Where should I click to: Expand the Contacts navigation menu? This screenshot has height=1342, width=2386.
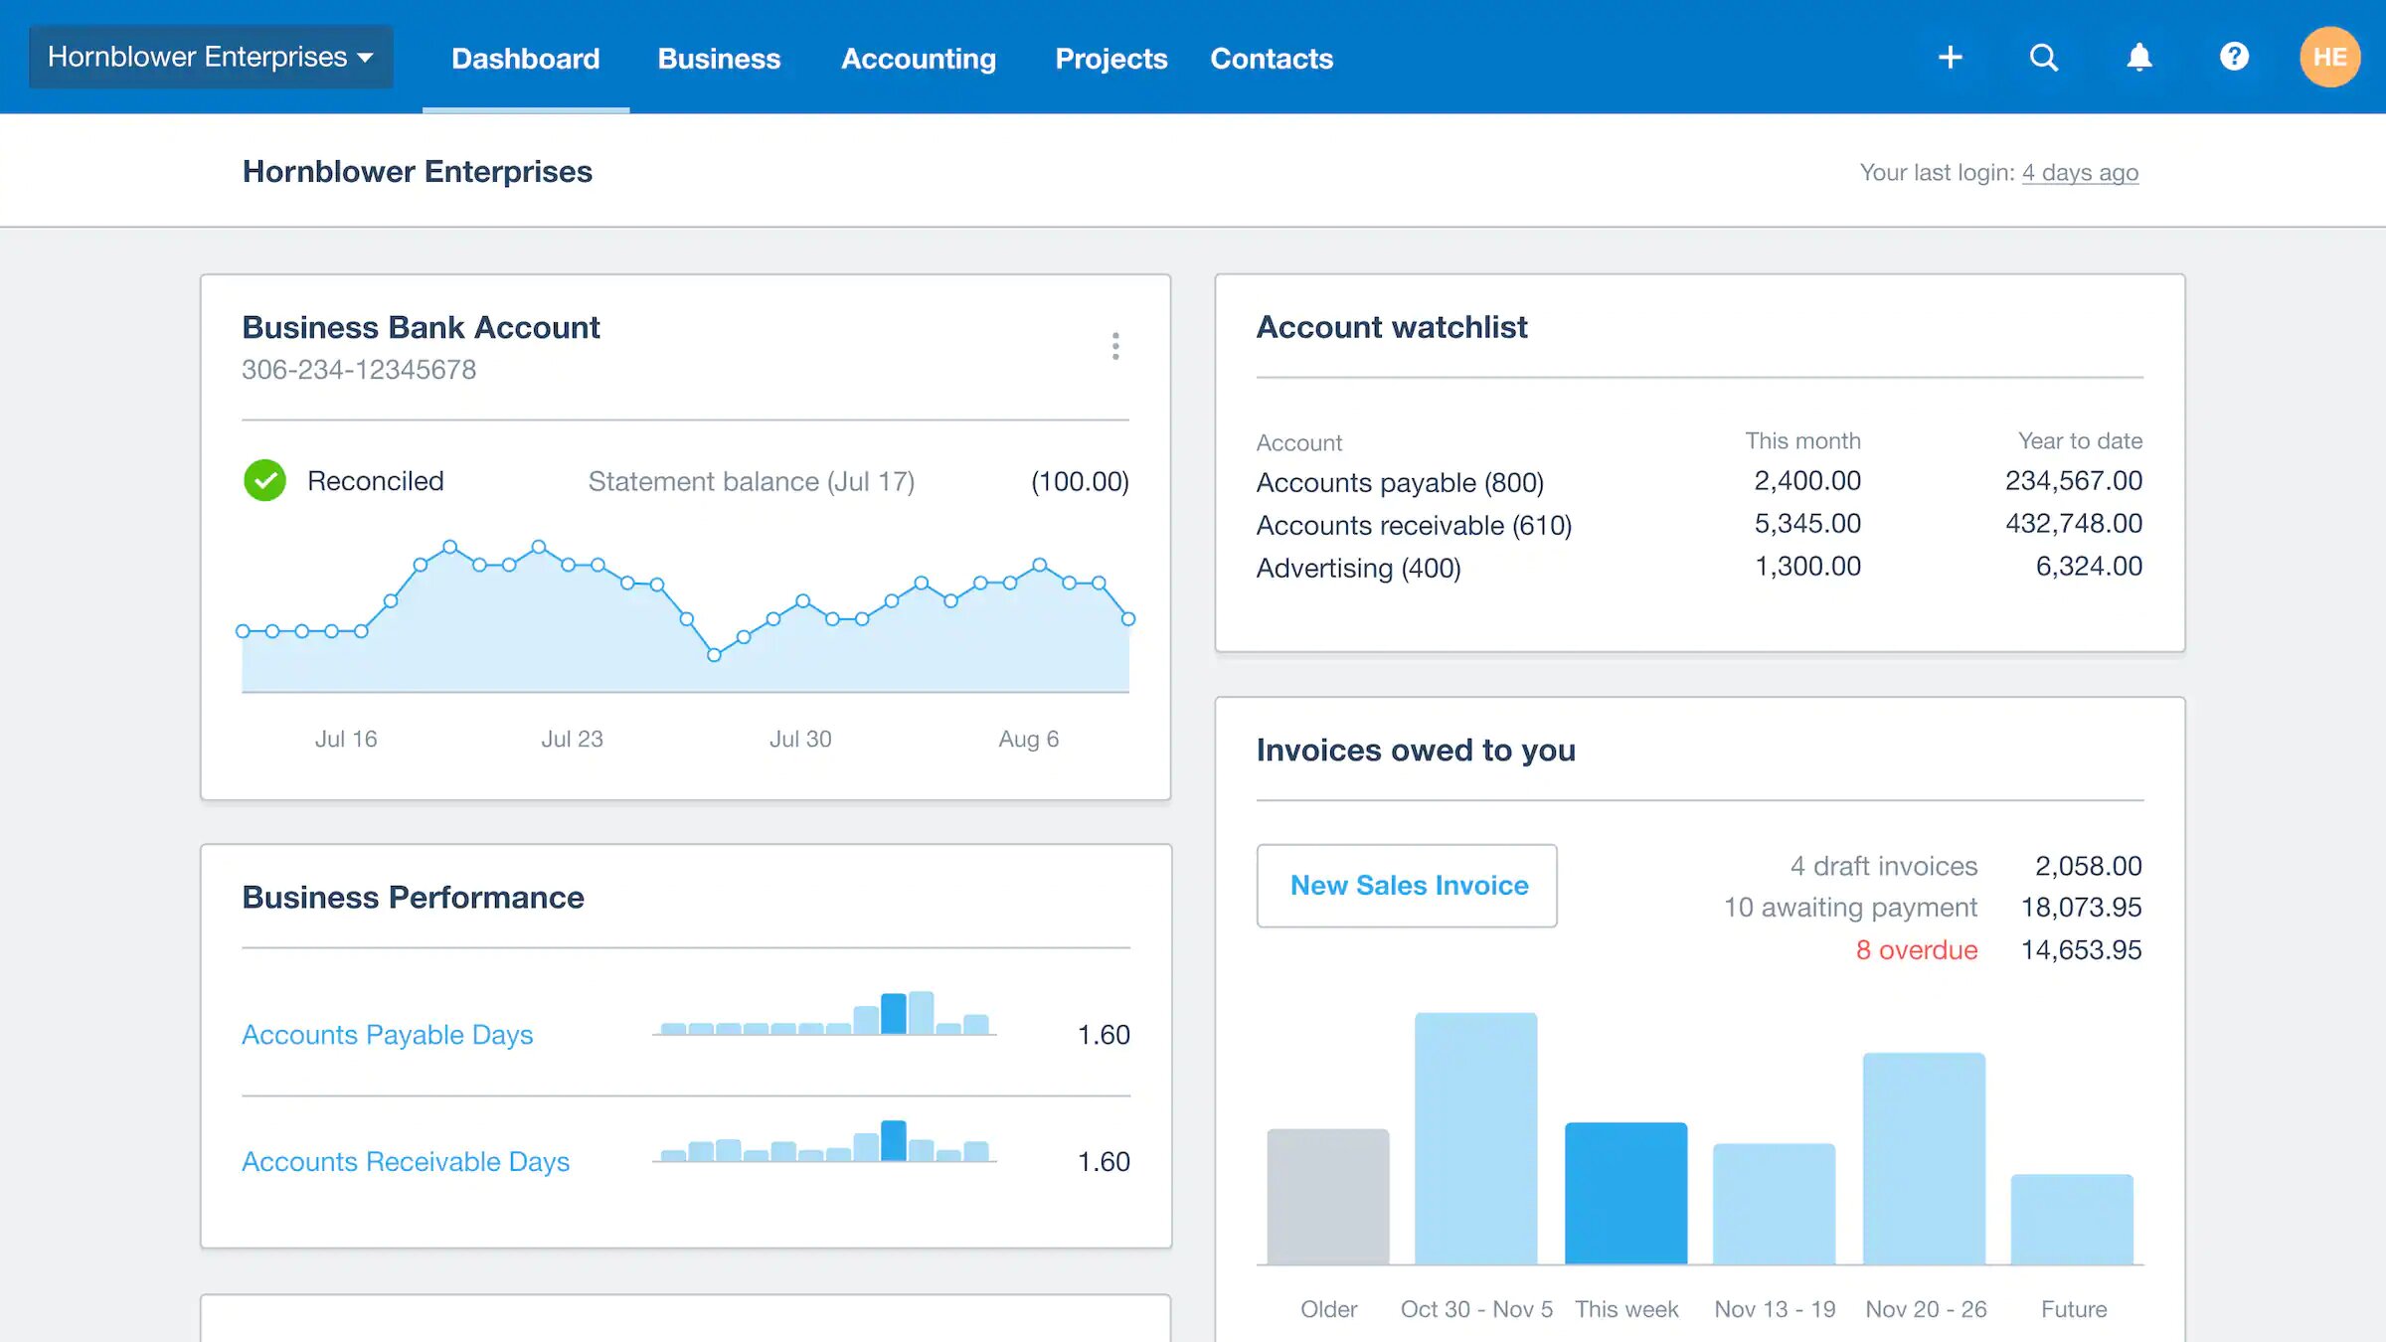coord(1272,58)
